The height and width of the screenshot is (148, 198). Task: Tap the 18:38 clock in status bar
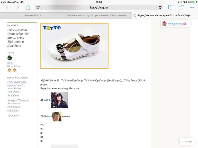click(x=99, y=2)
